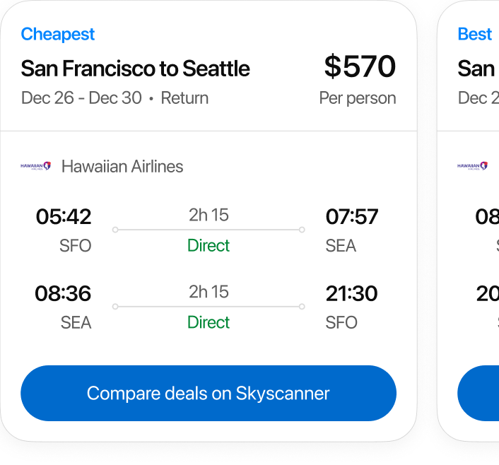Click the Dec 26 - Dec 30 Return dates
This screenshot has height=465, width=499.
pyautogui.click(x=115, y=98)
